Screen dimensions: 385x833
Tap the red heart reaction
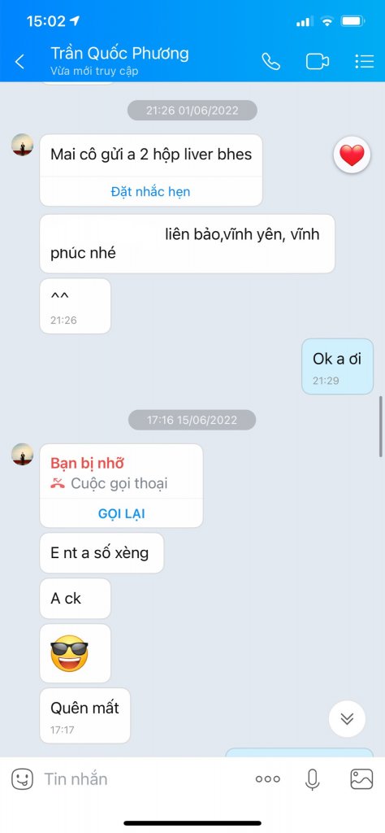(353, 155)
